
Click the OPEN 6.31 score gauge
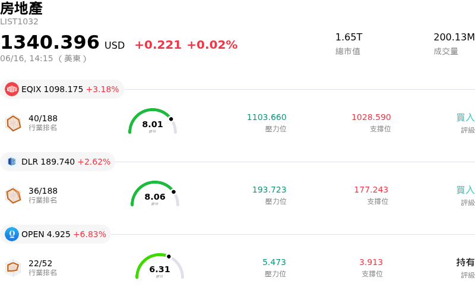(x=160, y=266)
